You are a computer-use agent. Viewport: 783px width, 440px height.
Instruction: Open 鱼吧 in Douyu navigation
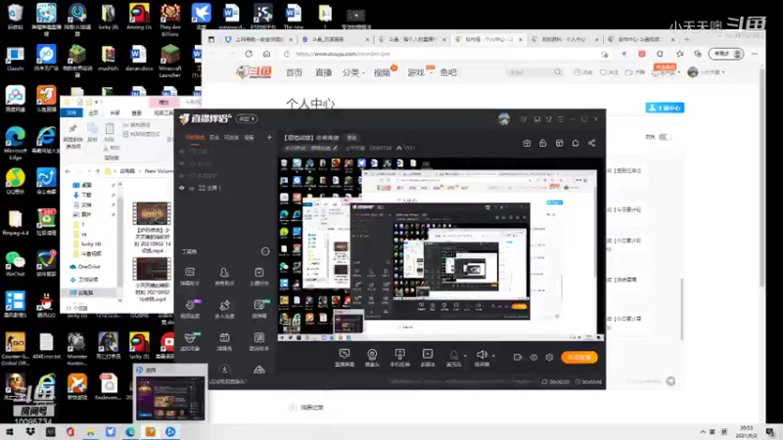[x=448, y=72]
